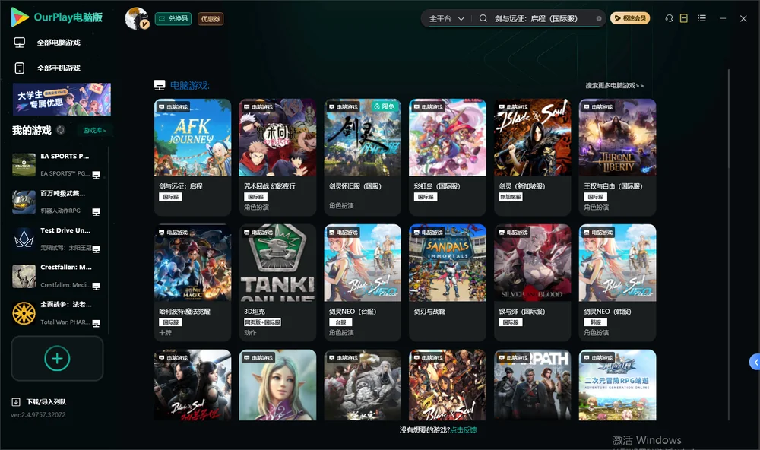The image size is (760, 450).
Task: Click 台服 tag under 剑灵NEO
Action: point(340,322)
